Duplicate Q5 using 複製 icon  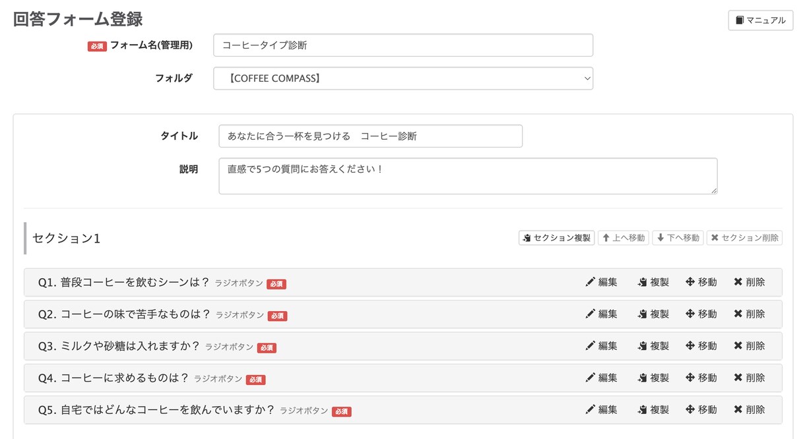pos(653,409)
